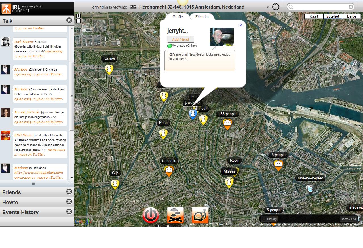Select the 135 people group marker

pyautogui.click(x=227, y=124)
